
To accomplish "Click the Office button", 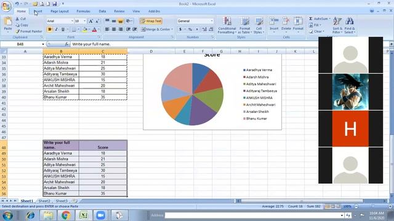I will (x=6, y=6).
